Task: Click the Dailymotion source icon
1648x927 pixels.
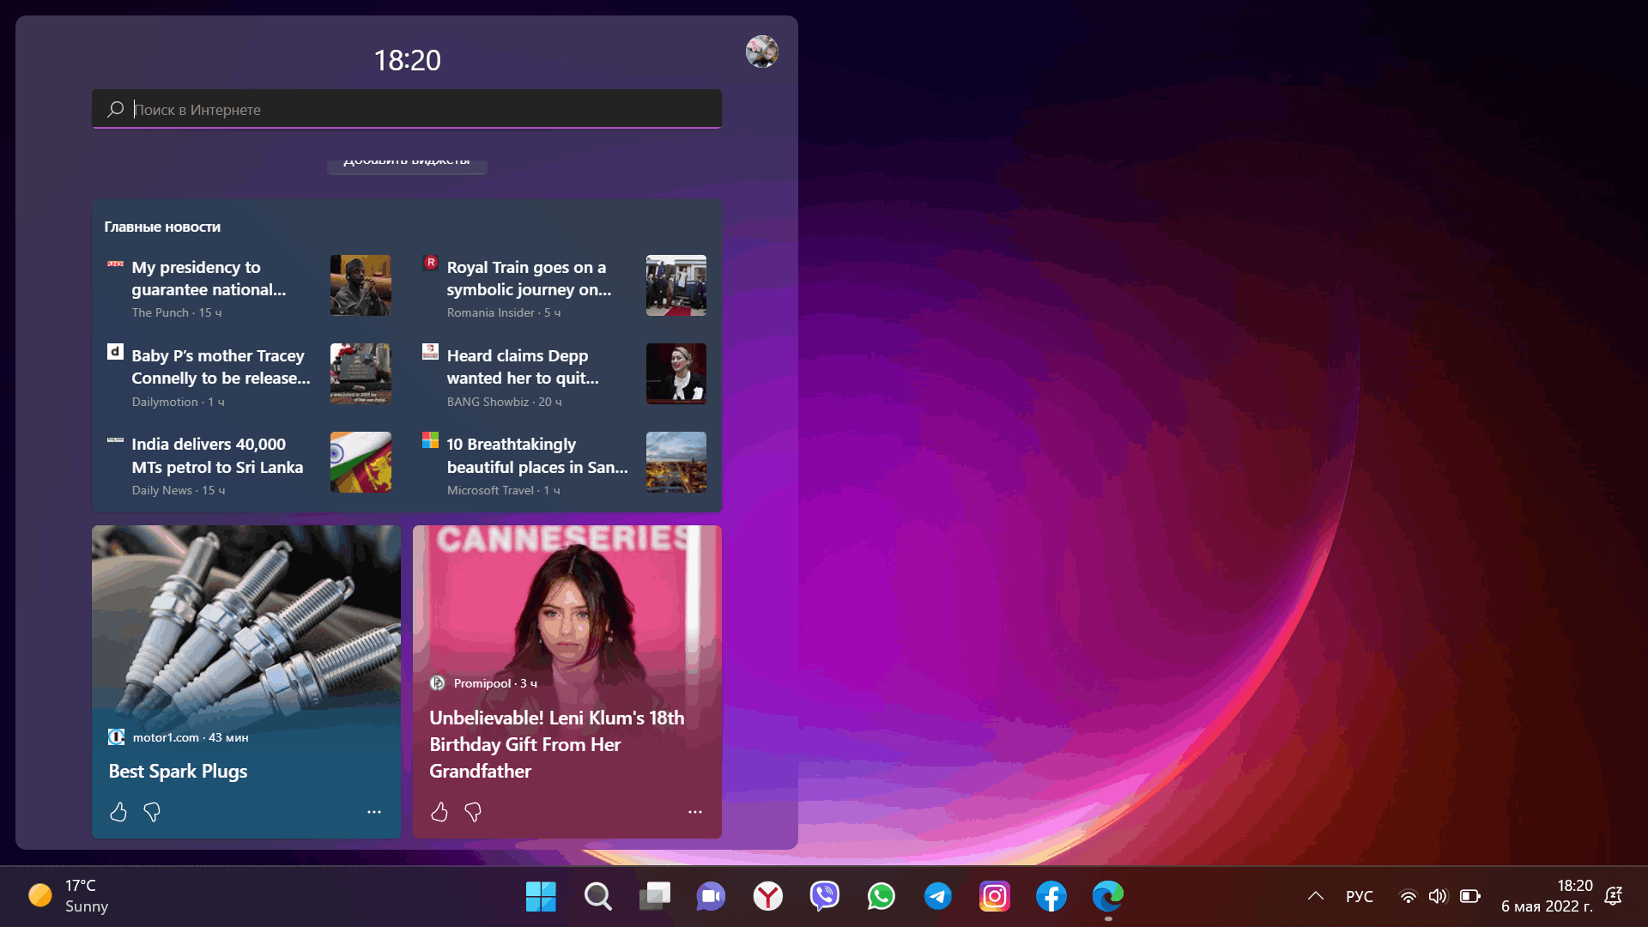Action: pyautogui.click(x=115, y=351)
